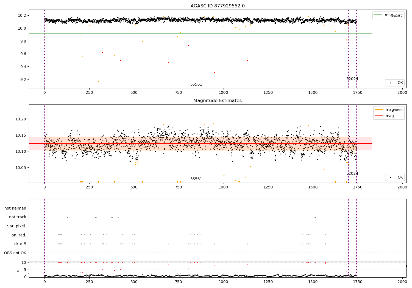Click the '1250' x-axis tick of the middle plot
Viewport: 412px width, 288px height.
coord(268,187)
